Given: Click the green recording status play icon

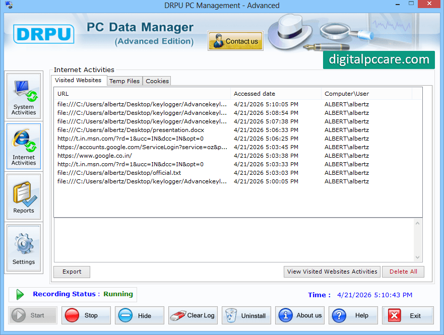Looking at the screenshot, I should pos(20,295).
